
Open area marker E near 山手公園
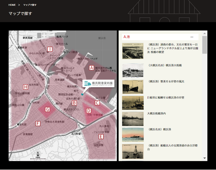[101, 136]
